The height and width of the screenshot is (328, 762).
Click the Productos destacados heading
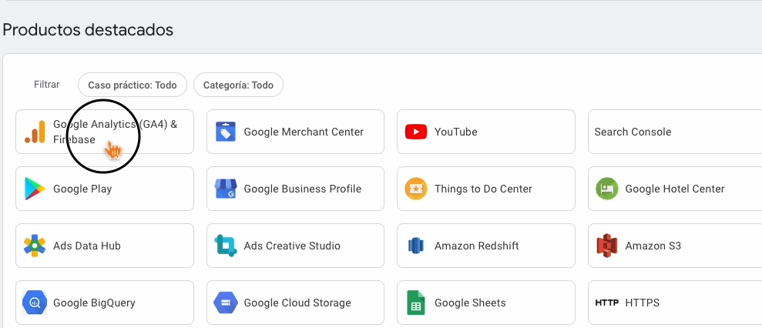coord(88,30)
